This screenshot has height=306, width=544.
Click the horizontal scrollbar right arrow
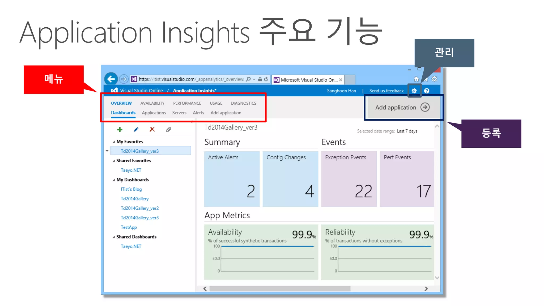tap(426, 288)
